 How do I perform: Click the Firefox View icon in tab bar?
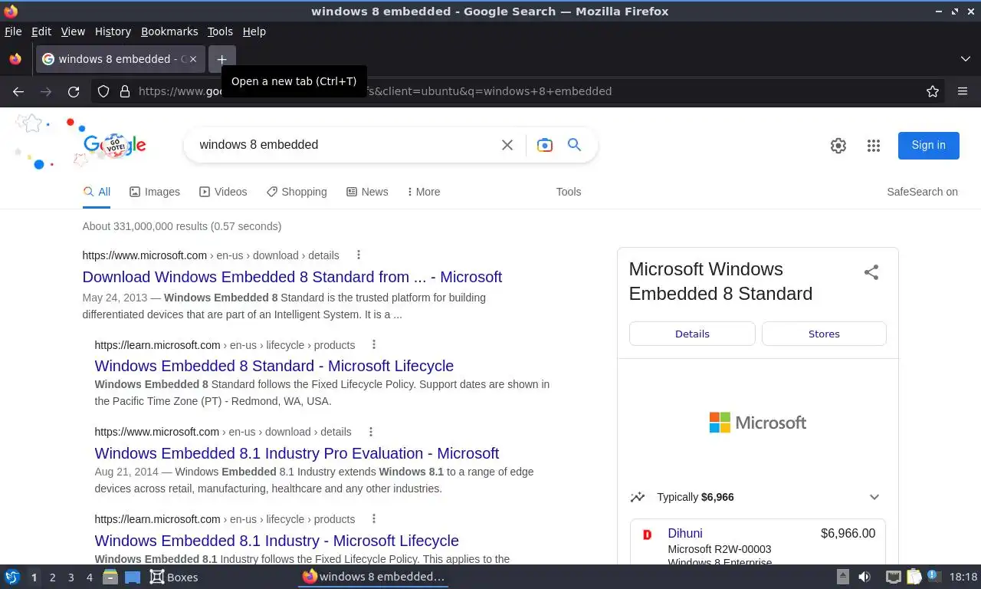pos(15,59)
